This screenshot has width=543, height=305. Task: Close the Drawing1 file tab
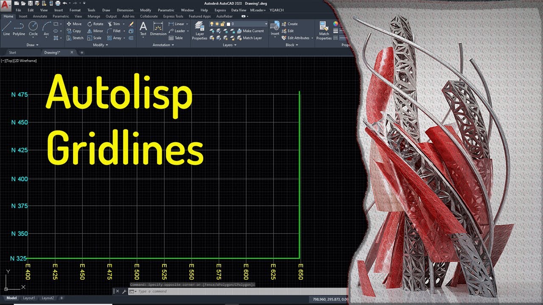pos(72,53)
